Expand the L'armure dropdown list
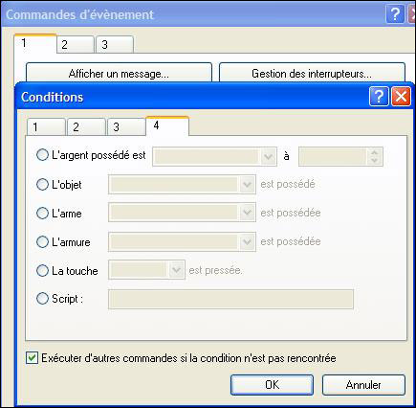The height and width of the screenshot is (408, 416). pos(182,241)
